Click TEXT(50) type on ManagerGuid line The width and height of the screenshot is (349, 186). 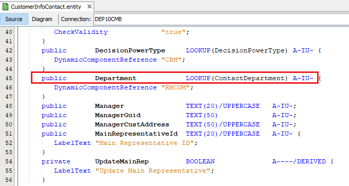(x=202, y=115)
